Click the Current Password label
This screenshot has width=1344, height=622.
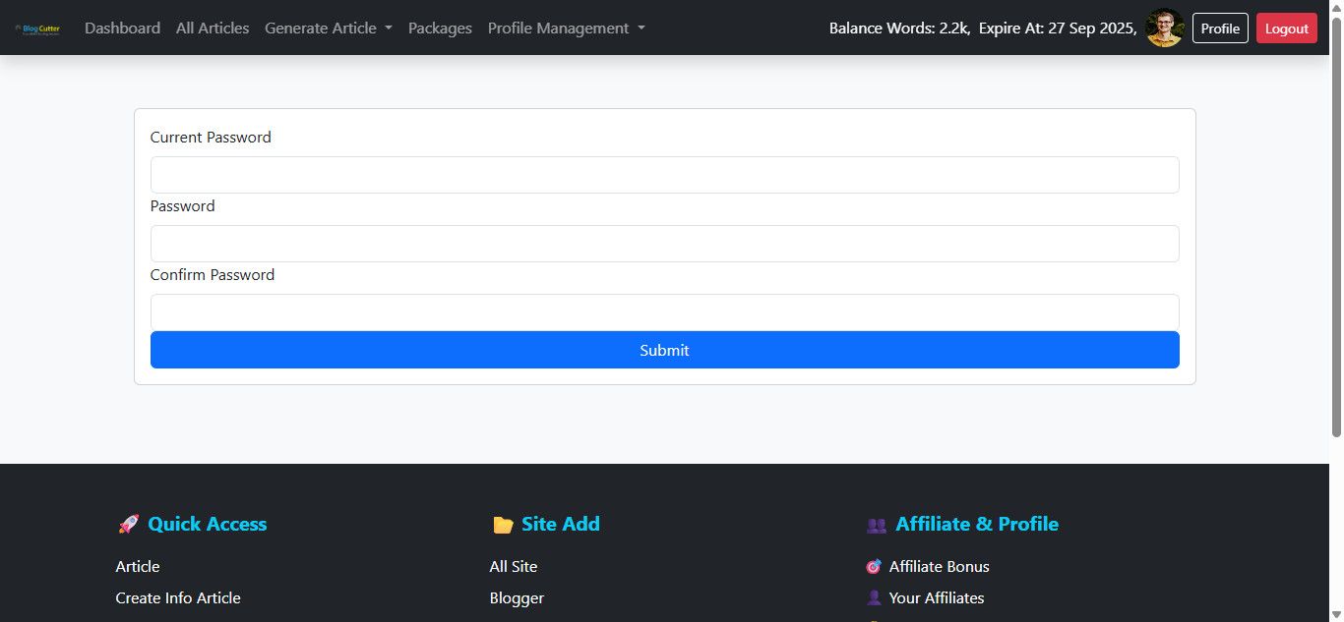click(211, 138)
